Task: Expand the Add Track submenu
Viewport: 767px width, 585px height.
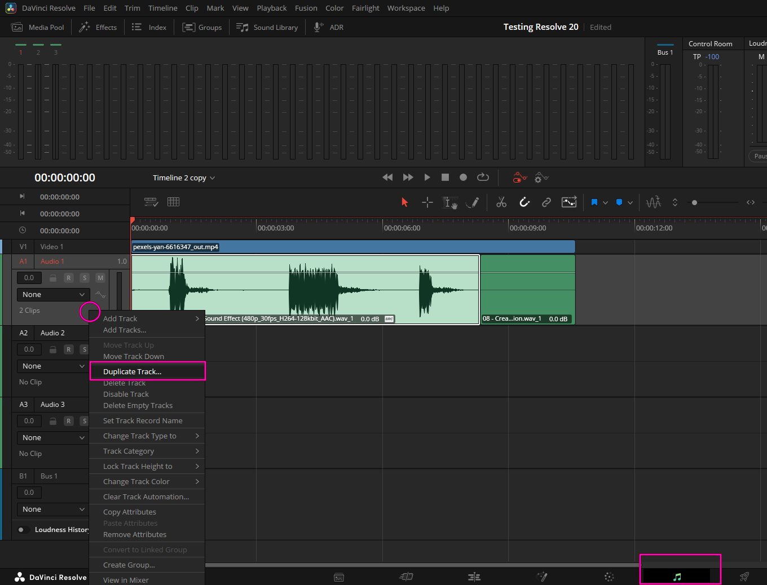Action: click(147, 318)
